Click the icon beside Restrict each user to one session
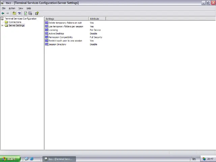The height and width of the screenshot is (162, 216). [47, 40]
